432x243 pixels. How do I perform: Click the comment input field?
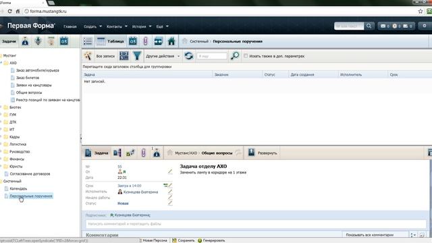click(x=256, y=224)
